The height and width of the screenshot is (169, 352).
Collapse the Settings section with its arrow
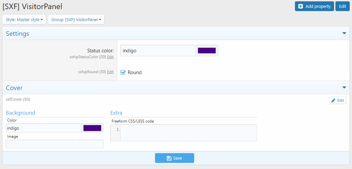[x=344, y=33]
